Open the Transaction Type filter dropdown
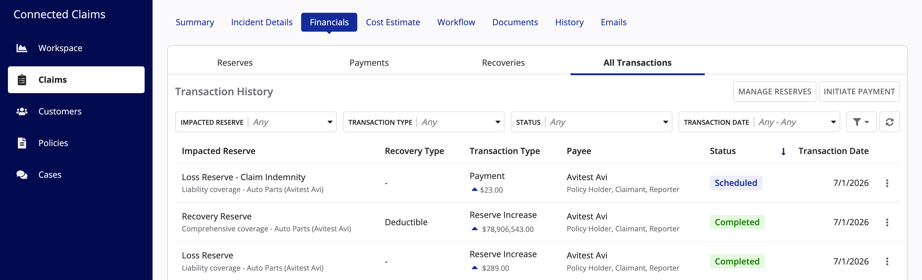Viewport: 922px width, 280px height. [423, 122]
